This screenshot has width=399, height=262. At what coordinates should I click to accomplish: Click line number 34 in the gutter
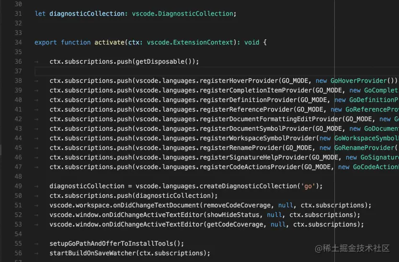[18, 42]
